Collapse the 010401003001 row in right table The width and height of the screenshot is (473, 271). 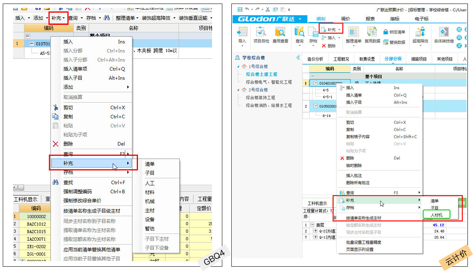(x=315, y=83)
